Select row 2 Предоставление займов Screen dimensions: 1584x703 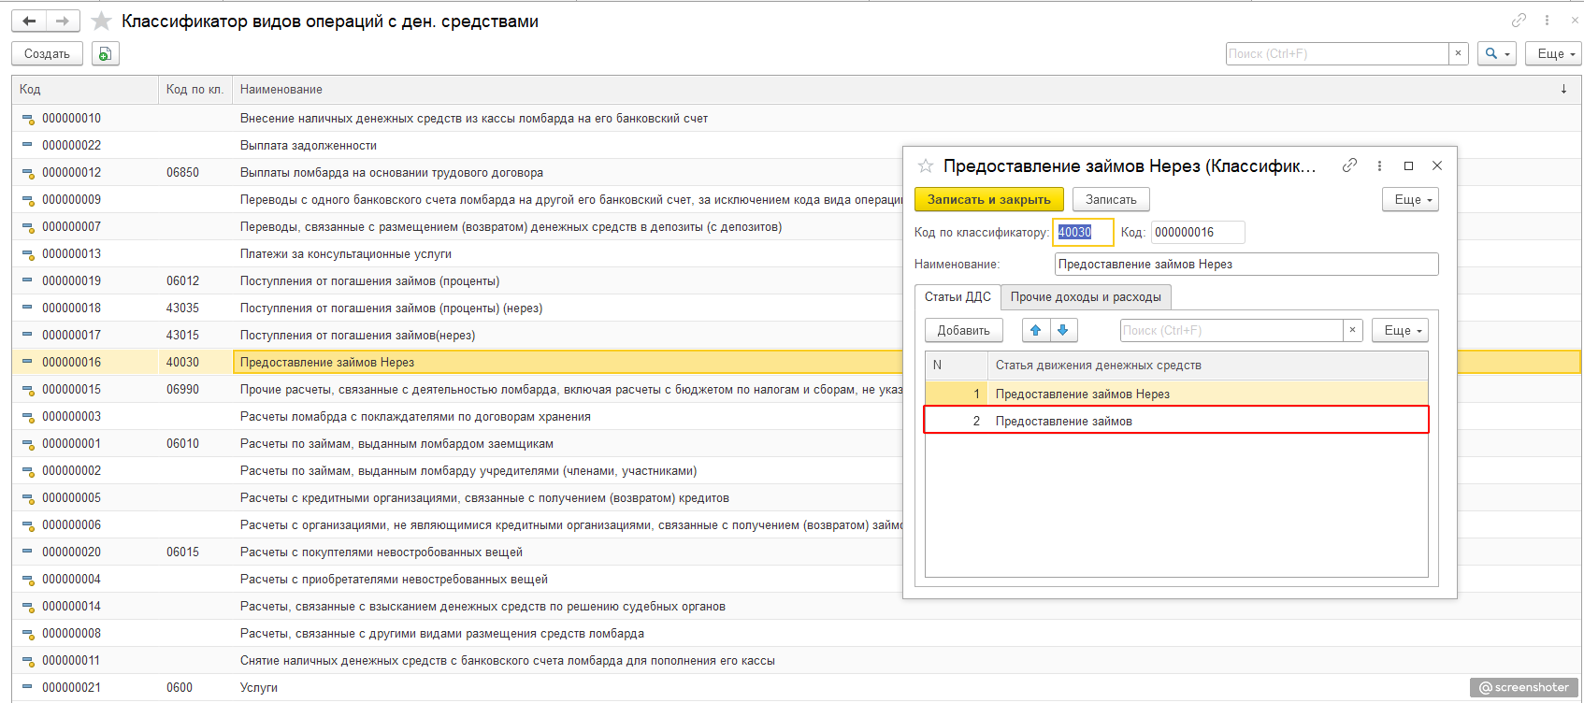coord(1176,421)
